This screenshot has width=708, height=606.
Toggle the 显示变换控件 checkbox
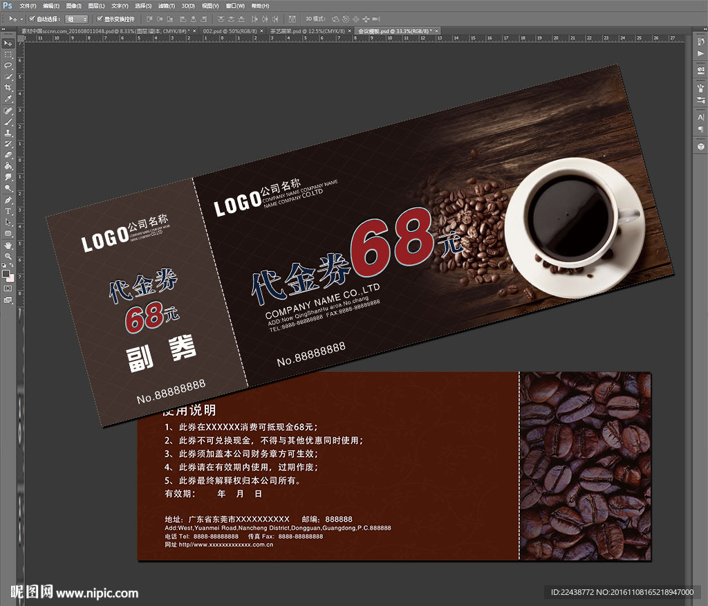(100, 19)
